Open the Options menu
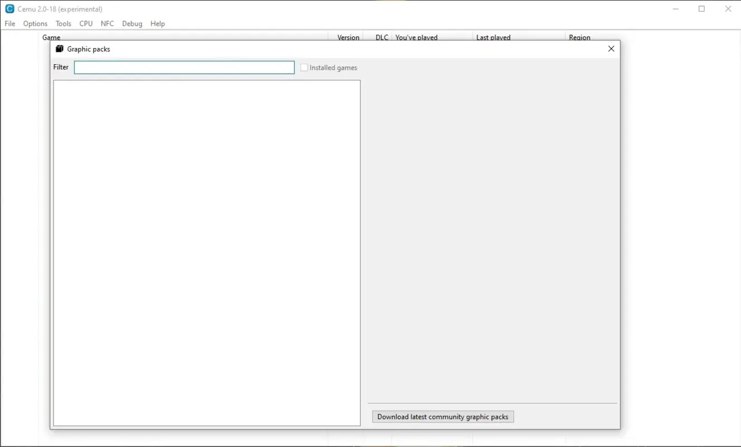Image resolution: width=741 pixels, height=447 pixels. click(35, 23)
